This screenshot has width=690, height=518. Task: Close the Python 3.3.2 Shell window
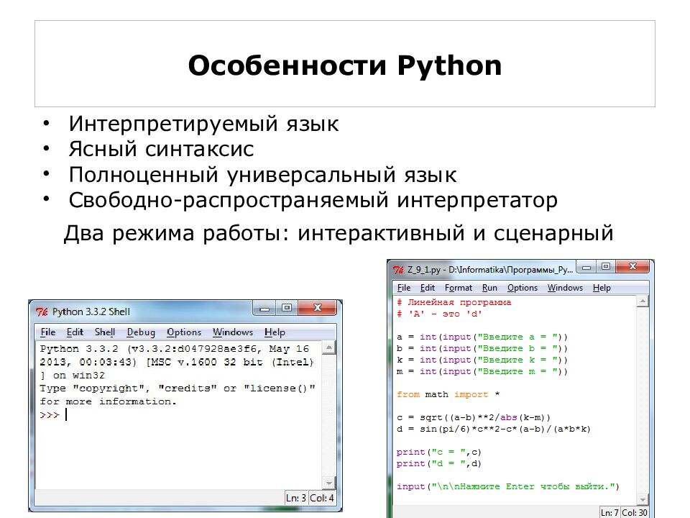(317, 308)
